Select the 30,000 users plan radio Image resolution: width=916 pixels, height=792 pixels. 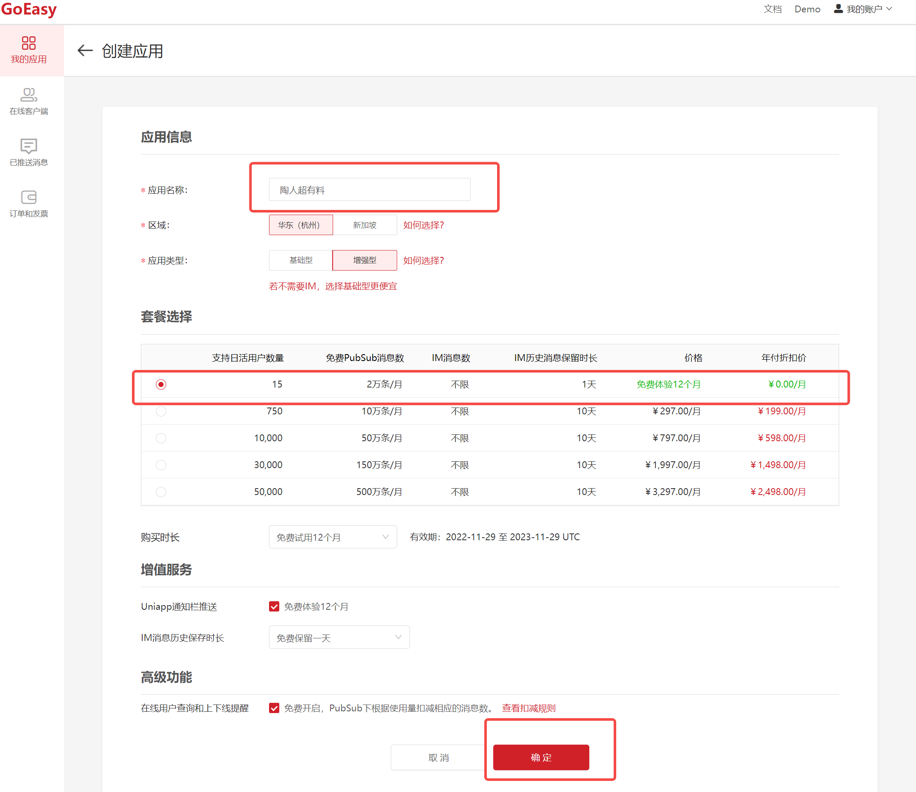click(161, 465)
